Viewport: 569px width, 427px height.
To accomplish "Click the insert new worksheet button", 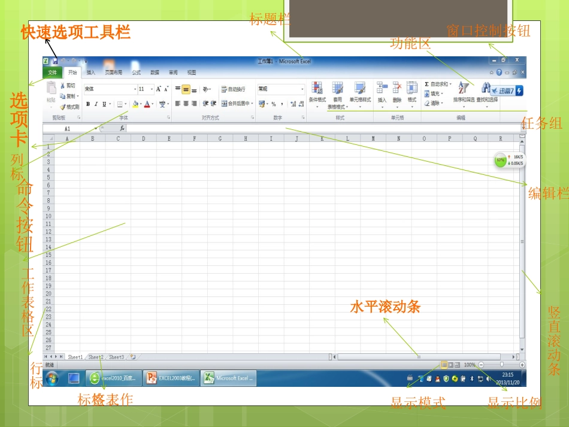I will tap(133, 357).
